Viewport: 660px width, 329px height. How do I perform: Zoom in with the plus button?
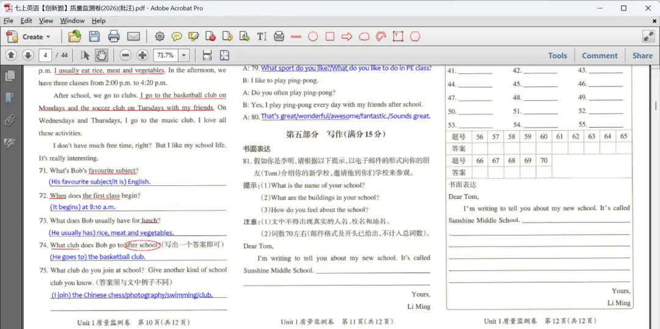point(142,55)
